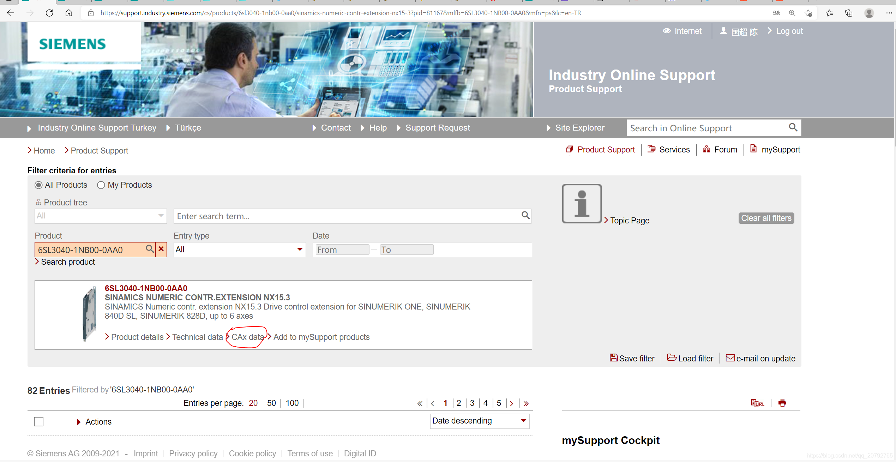
Task: Tick the select-all entries checkbox
Action: [39, 422]
